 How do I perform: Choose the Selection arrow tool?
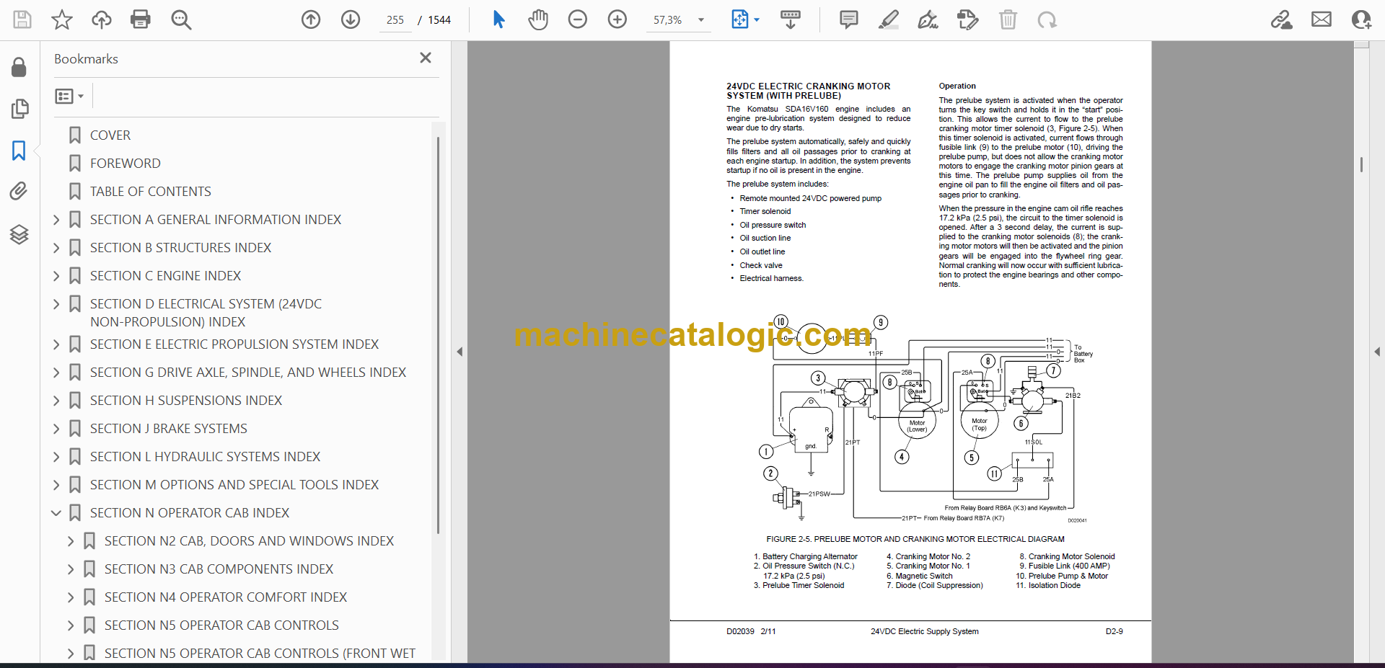tap(498, 19)
